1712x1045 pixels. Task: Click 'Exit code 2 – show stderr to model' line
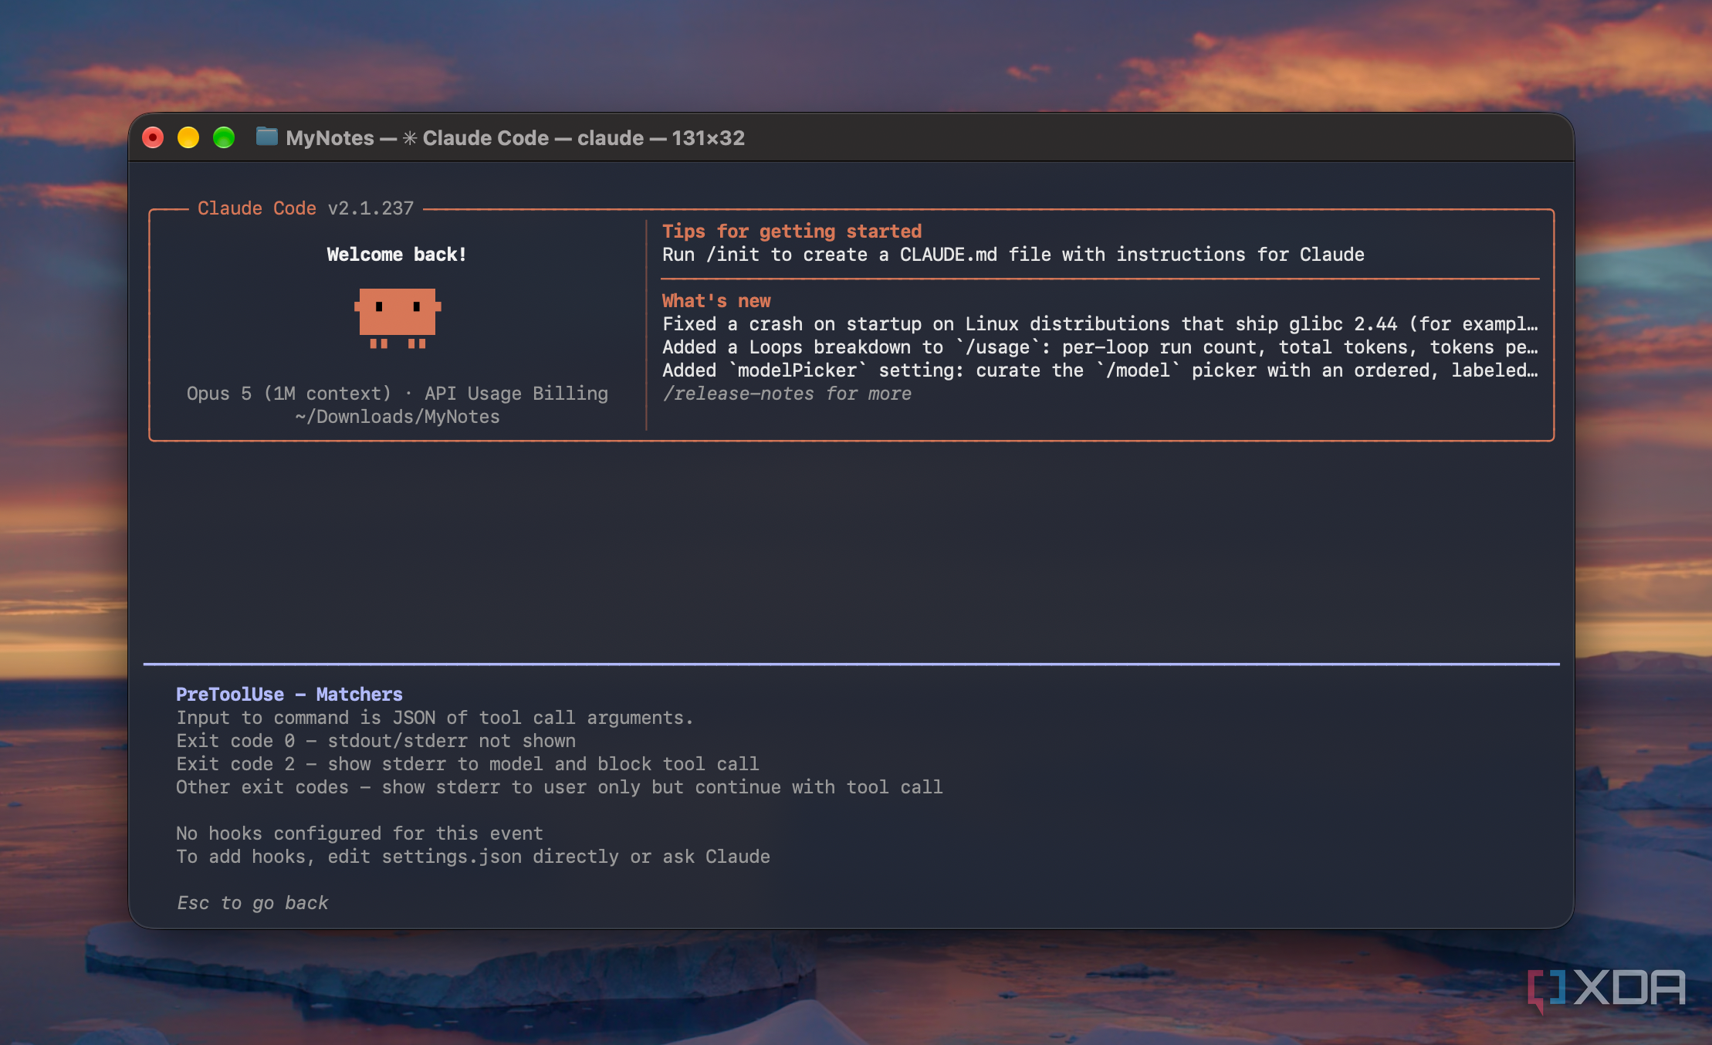pos(468,764)
